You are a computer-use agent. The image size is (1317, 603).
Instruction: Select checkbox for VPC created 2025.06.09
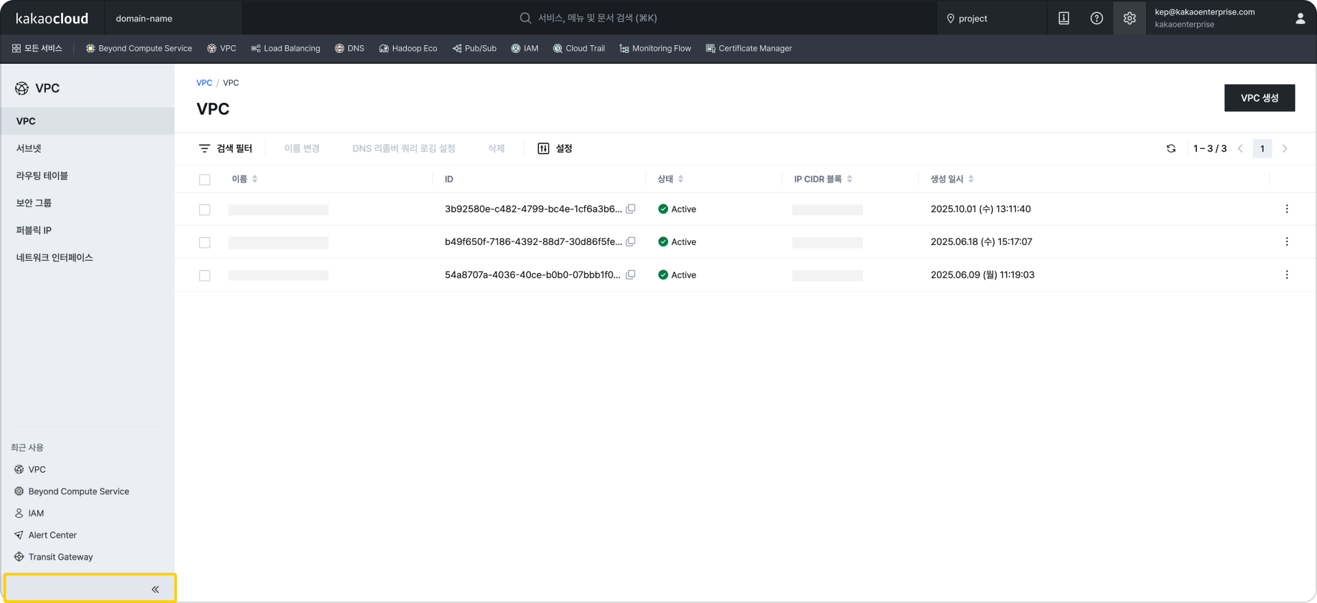(204, 276)
